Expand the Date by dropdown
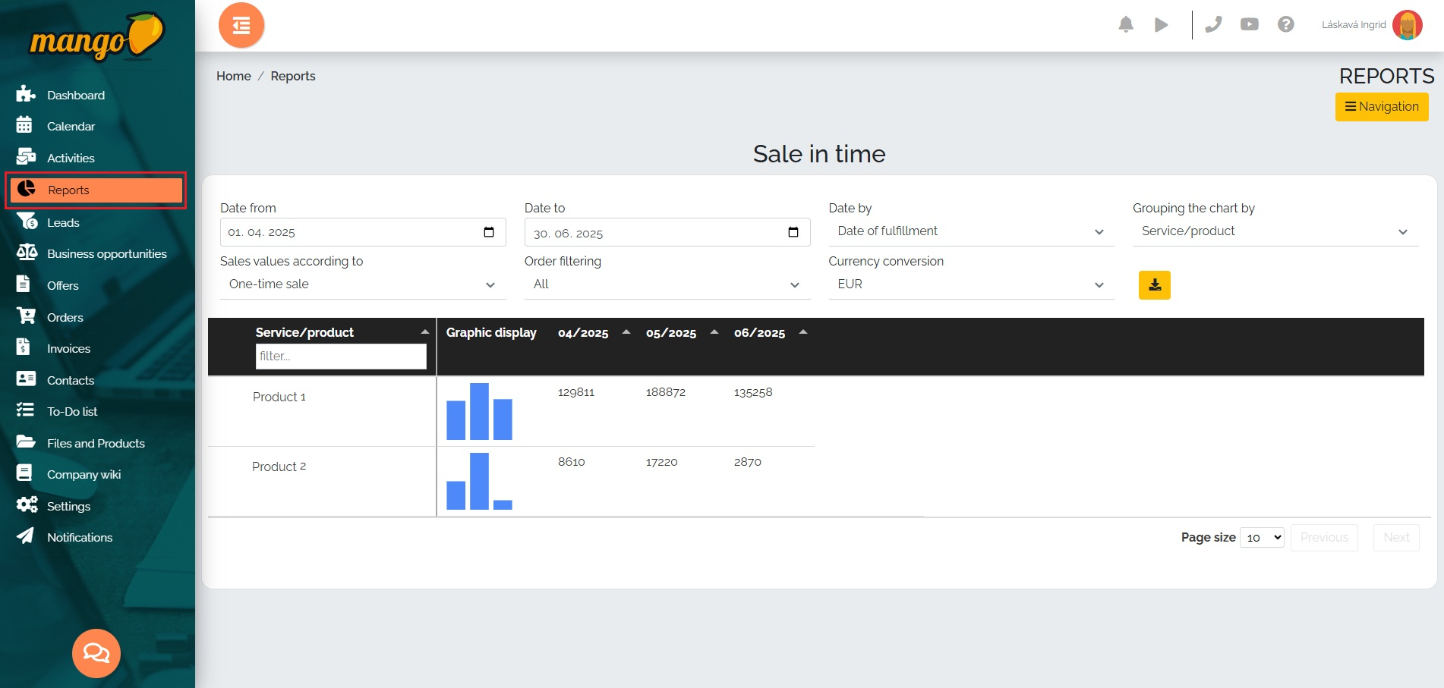Screen dimensions: 1444x688 click(970, 231)
